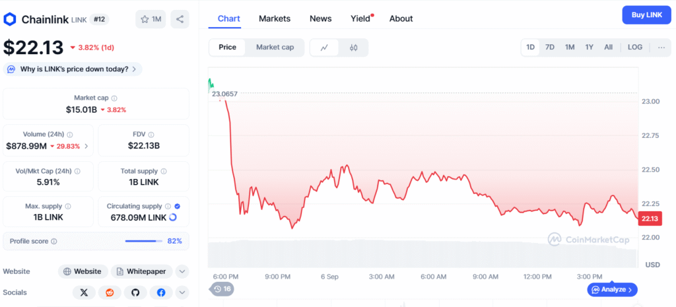Click the #12 rank badge
This screenshot has height=307, width=676.
click(100, 19)
